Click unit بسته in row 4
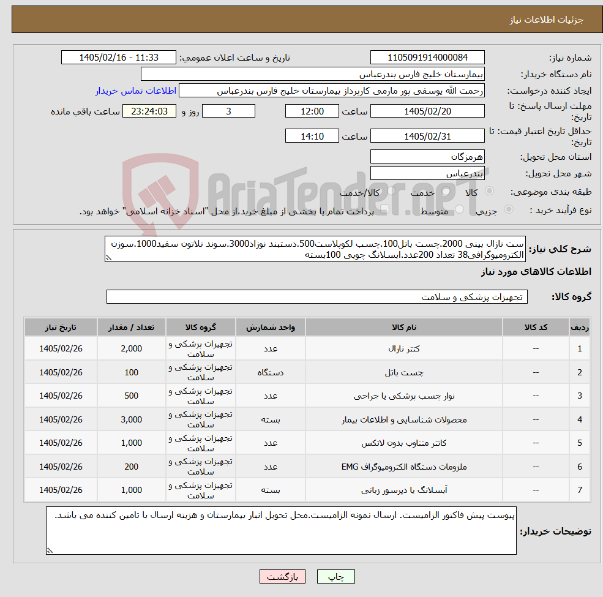Viewport: 603px width, 597px height. point(271,419)
